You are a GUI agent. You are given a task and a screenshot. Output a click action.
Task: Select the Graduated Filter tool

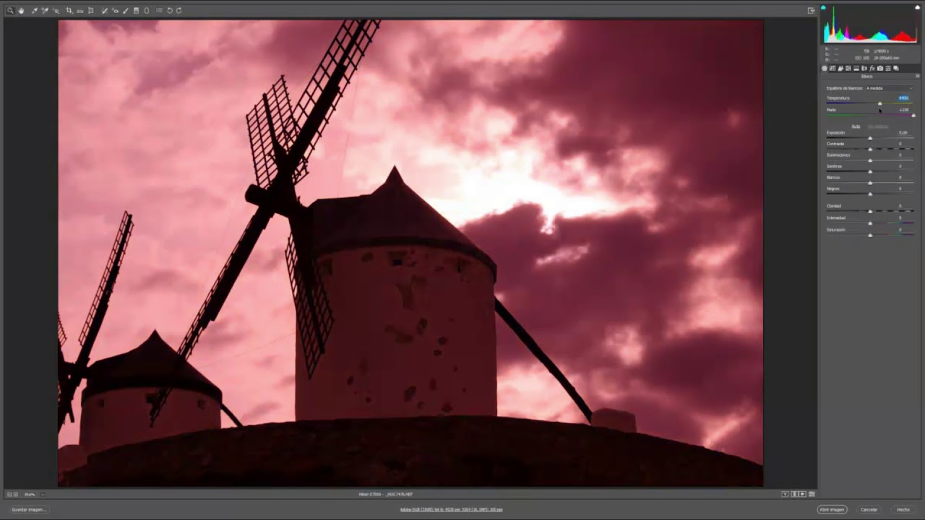[136, 11]
